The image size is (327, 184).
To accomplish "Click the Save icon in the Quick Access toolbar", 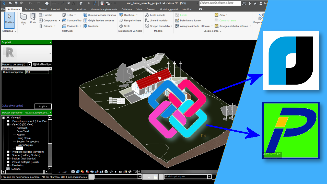I will (16, 3).
